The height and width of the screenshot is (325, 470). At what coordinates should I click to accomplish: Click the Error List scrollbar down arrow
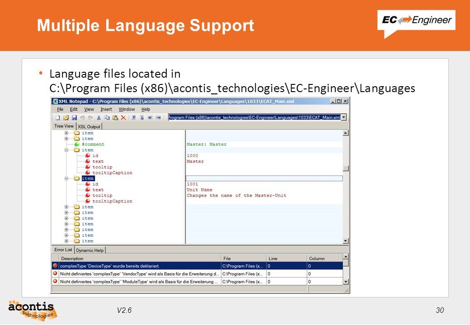pyautogui.click(x=346, y=282)
